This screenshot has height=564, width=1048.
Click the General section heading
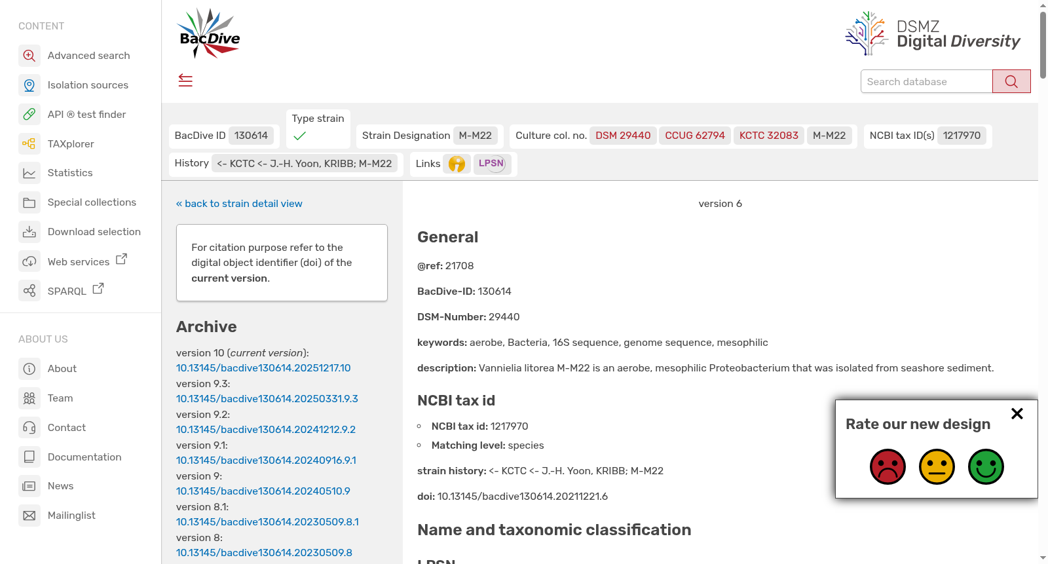click(448, 237)
